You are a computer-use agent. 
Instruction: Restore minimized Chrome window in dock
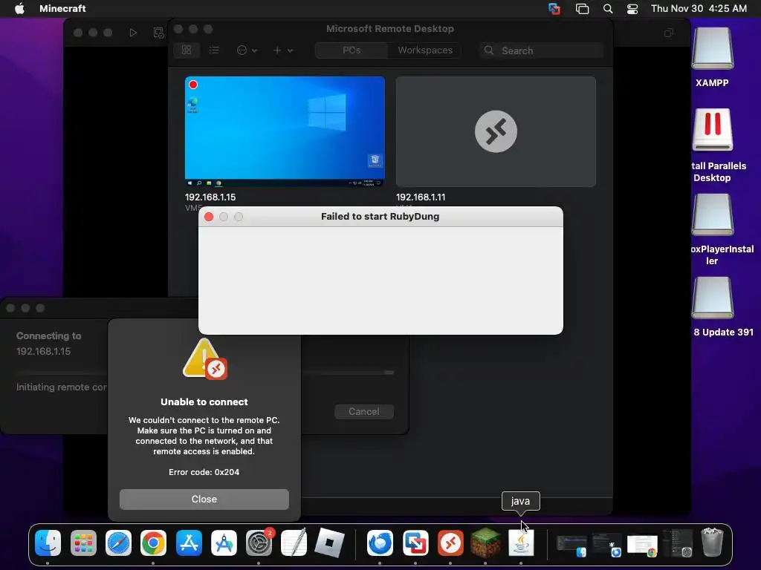[641, 545]
